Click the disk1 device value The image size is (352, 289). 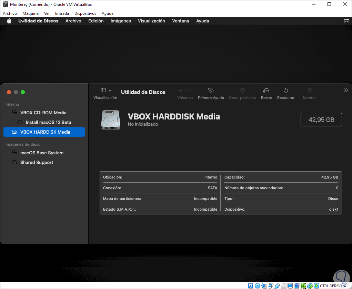click(x=334, y=209)
